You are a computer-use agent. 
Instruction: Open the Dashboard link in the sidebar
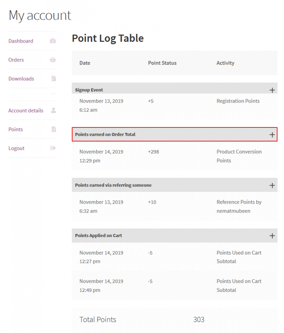(21, 41)
